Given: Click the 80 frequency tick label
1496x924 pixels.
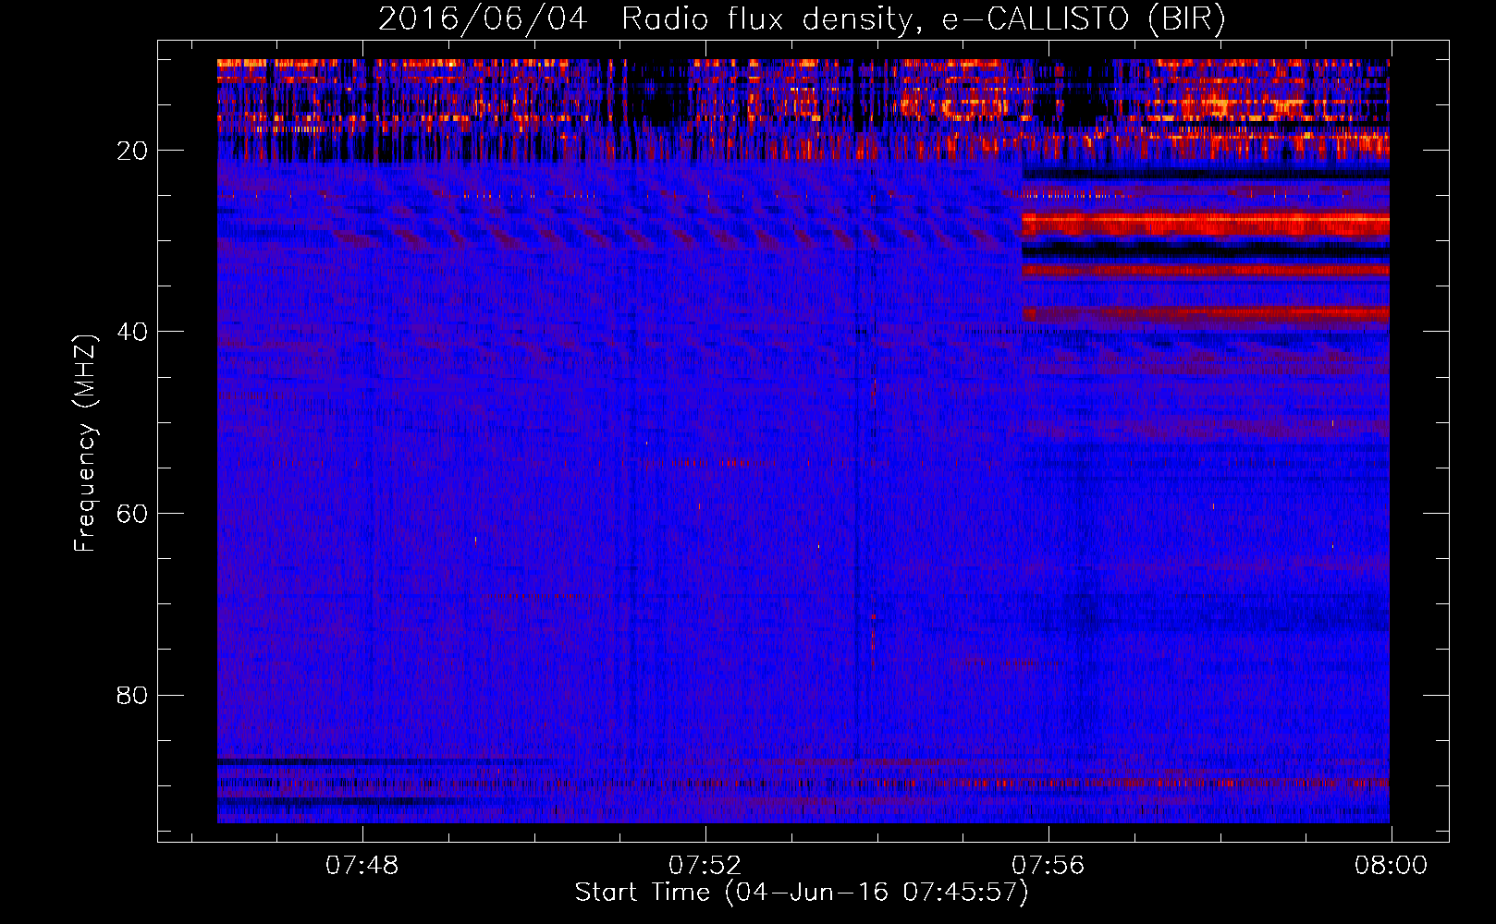Looking at the screenshot, I should click(132, 695).
